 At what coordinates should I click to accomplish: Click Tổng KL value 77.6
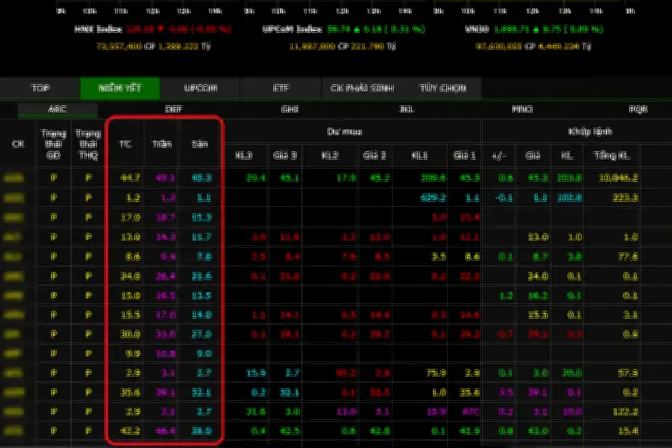(x=628, y=257)
